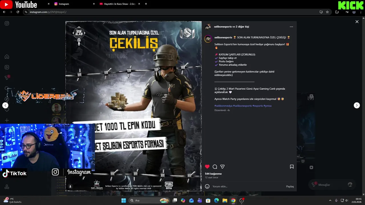The height and width of the screenshot is (205, 365).
Task: Save post with the bookmark icon
Action: pyautogui.click(x=292, y=167)
